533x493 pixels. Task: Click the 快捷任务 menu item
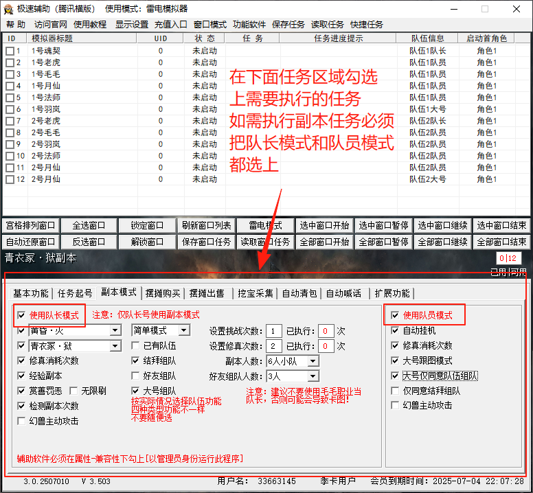click(367, 25)
